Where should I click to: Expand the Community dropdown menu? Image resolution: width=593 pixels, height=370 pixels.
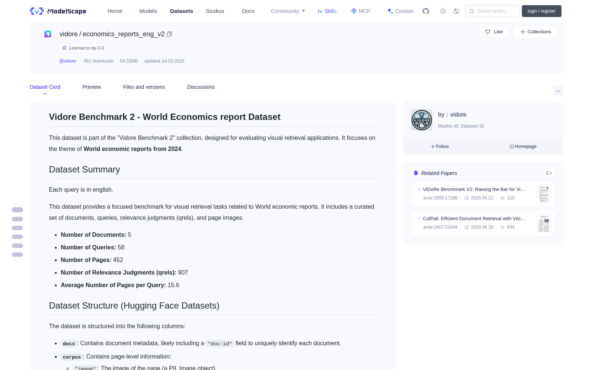click(x=288, y=11)
